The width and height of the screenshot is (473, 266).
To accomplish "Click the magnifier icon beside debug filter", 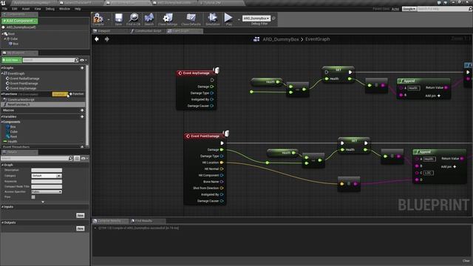I will (273, 18).
